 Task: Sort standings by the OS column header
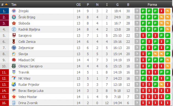[x=78, y=5]
